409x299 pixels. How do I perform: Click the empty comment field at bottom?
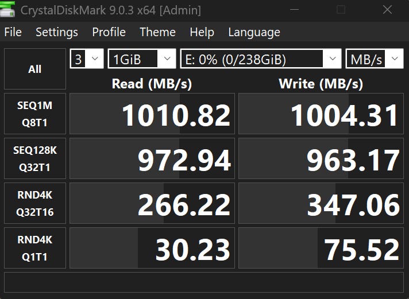[204, 282]
